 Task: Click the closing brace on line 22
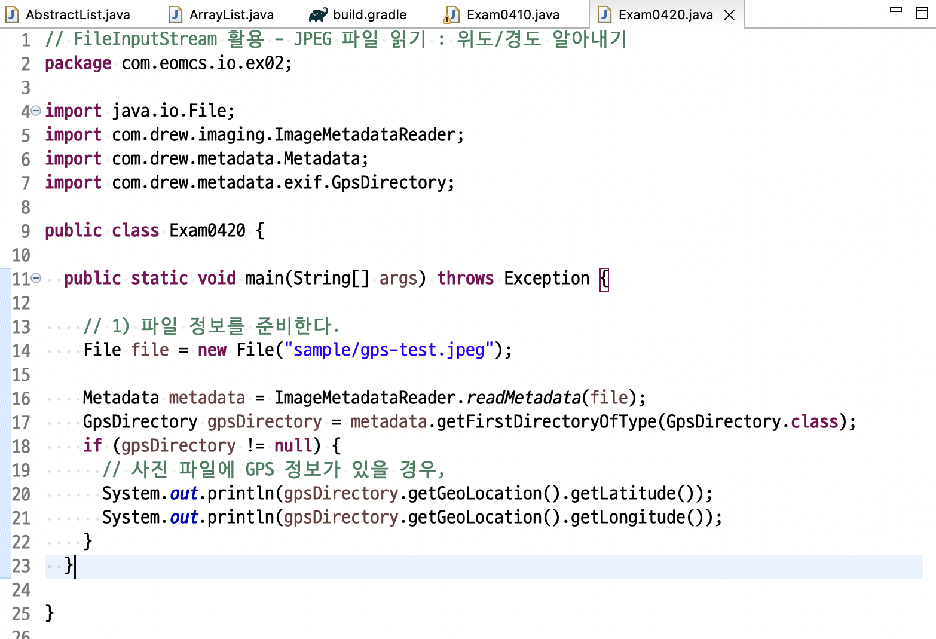(x=88, y=542)
